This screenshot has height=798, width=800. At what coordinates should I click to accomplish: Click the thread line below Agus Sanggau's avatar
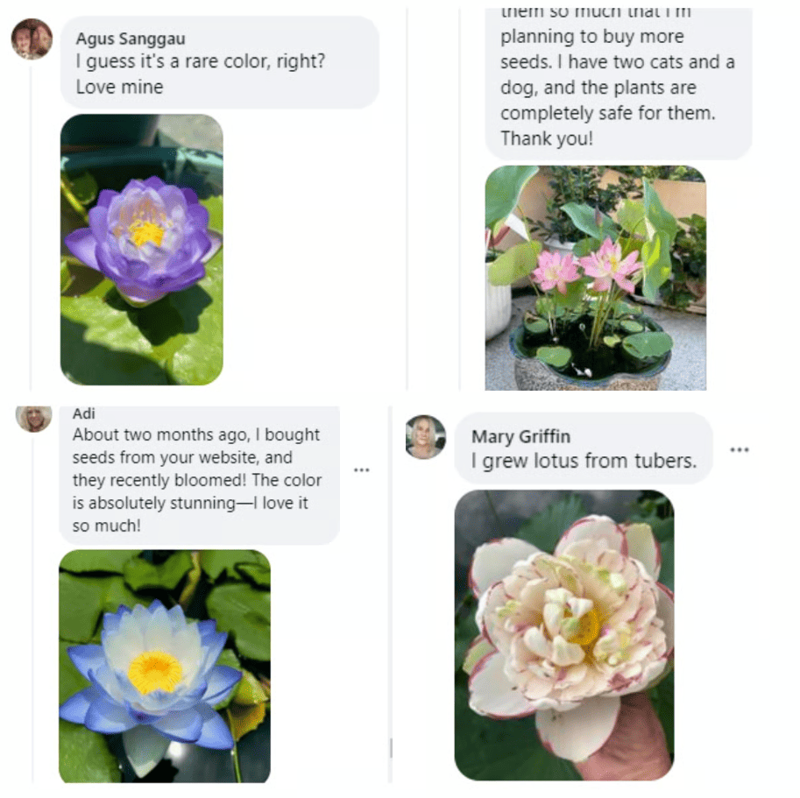[x=32, y=224]
